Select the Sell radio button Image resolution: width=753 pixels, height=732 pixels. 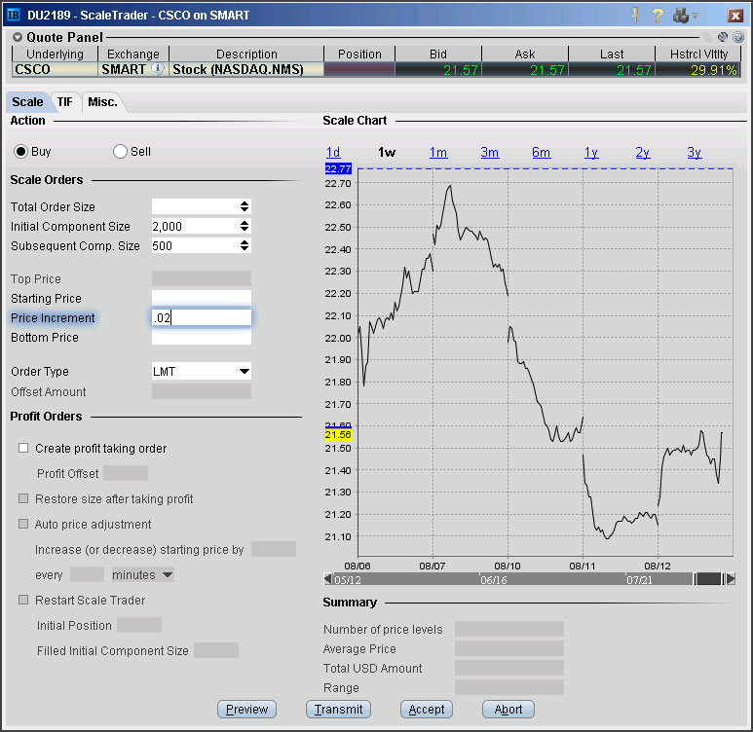click(x=121, y=152)
